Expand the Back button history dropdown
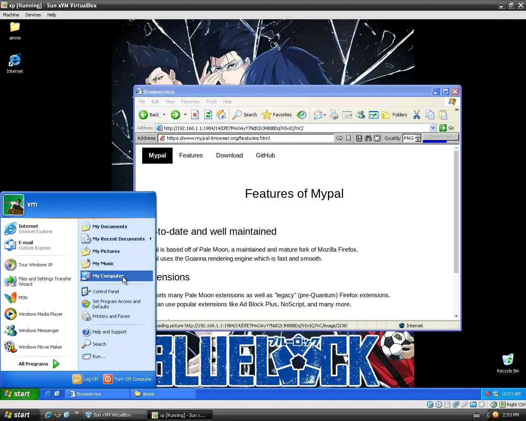The image size is (526, 421). point(164,115)
